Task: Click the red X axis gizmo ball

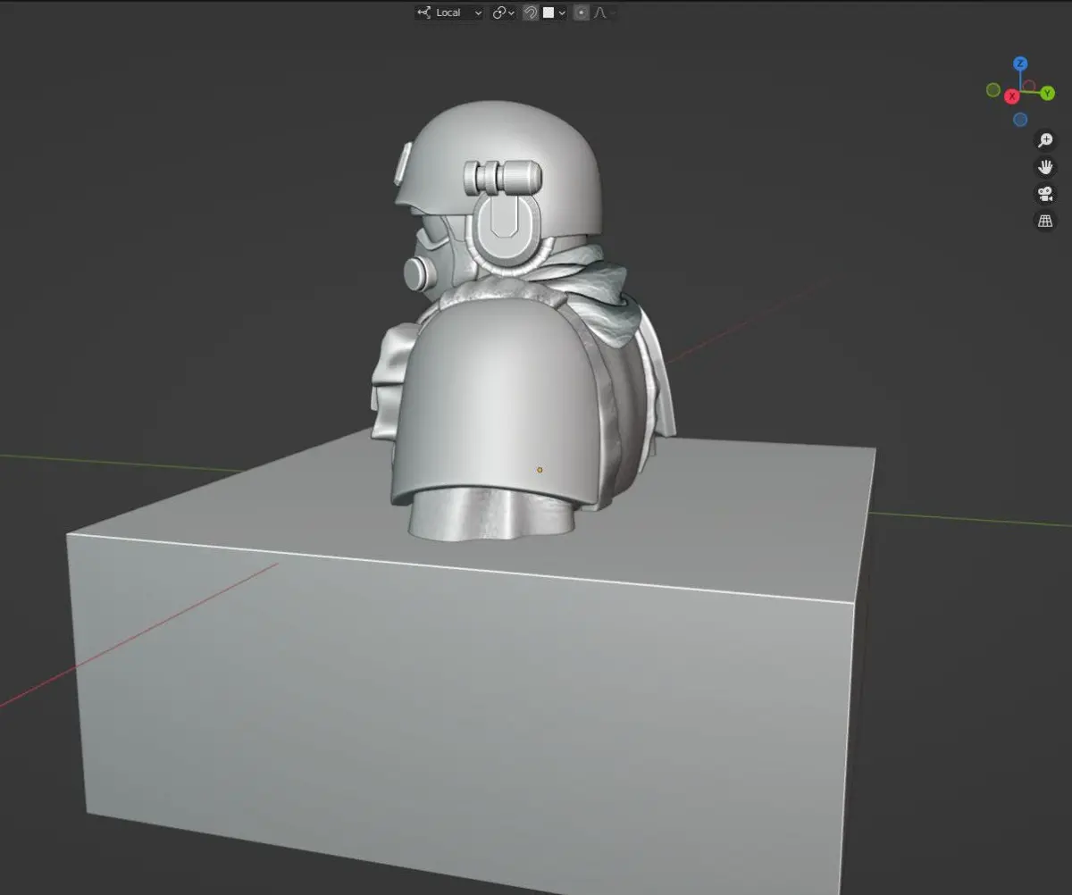Action: (1012, 96)
